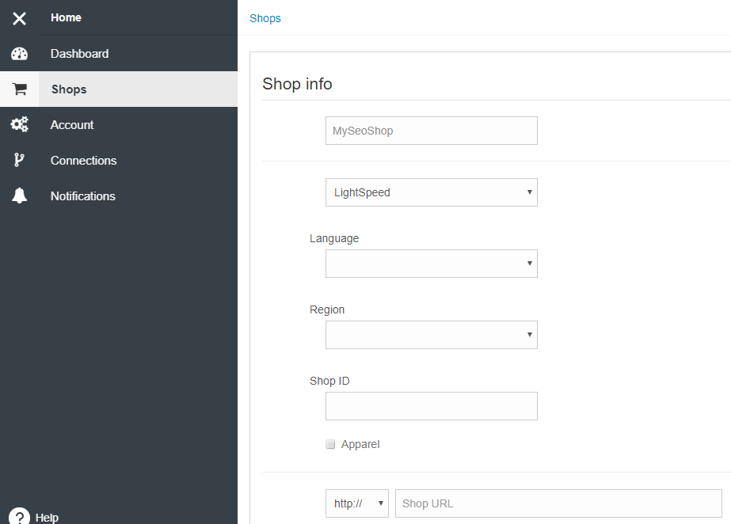Click the MySeoShop name field
Image resolution: width=731 pixels, height=524 pixels.
[431, 131]
